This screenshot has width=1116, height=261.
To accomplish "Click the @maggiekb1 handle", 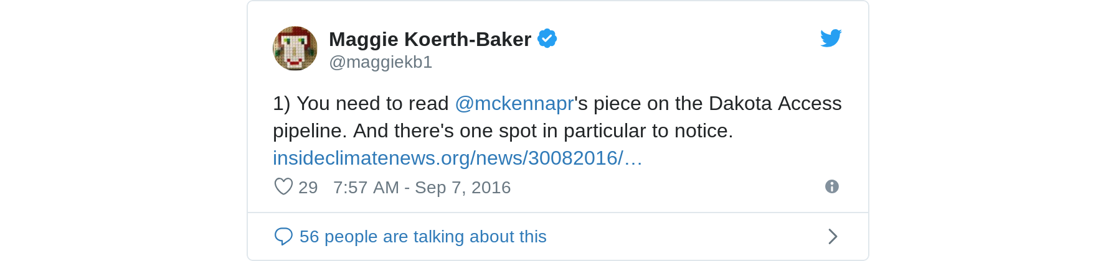I will pyautogui.click(x=381, y=62).
